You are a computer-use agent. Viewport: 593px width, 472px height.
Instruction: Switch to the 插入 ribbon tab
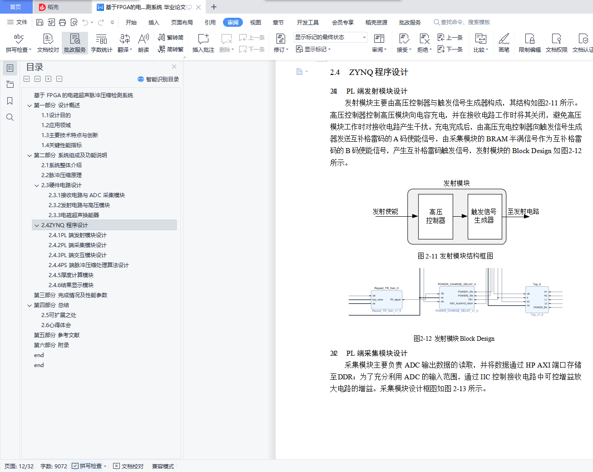(154, 22)
